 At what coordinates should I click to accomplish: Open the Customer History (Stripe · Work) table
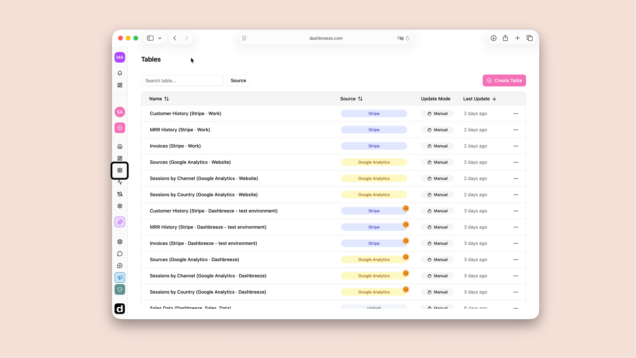[x=185, y=114]
